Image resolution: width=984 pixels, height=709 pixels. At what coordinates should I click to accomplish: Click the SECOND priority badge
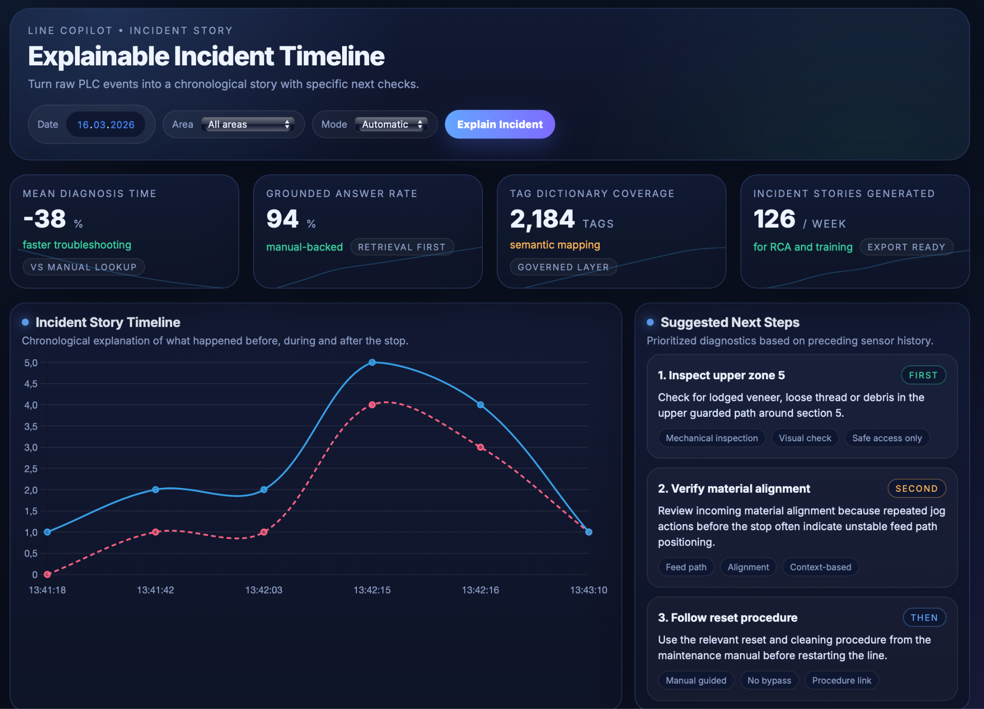[x=916, y=489]
